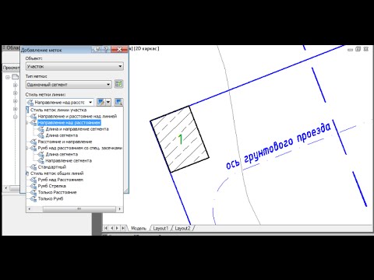Screen dimensions: 374x280
Task: Open the arrow menu beside edit style icon
Action: [x=108, y=102]
